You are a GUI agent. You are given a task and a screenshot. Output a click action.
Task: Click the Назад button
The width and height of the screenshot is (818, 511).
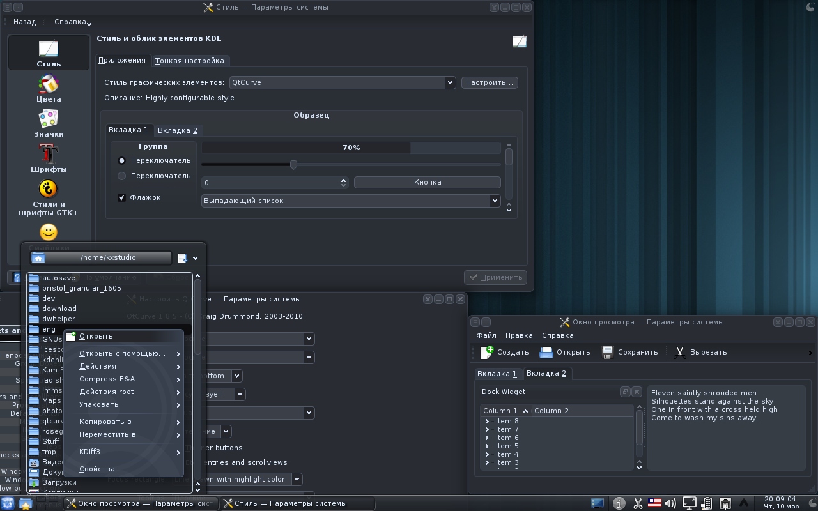click(x=25, y=22)
